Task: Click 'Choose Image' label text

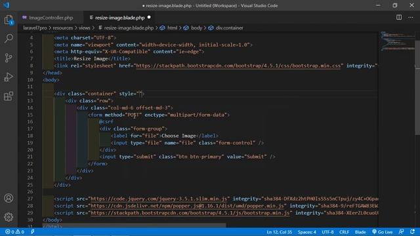Action: click(x=178, y=136)
